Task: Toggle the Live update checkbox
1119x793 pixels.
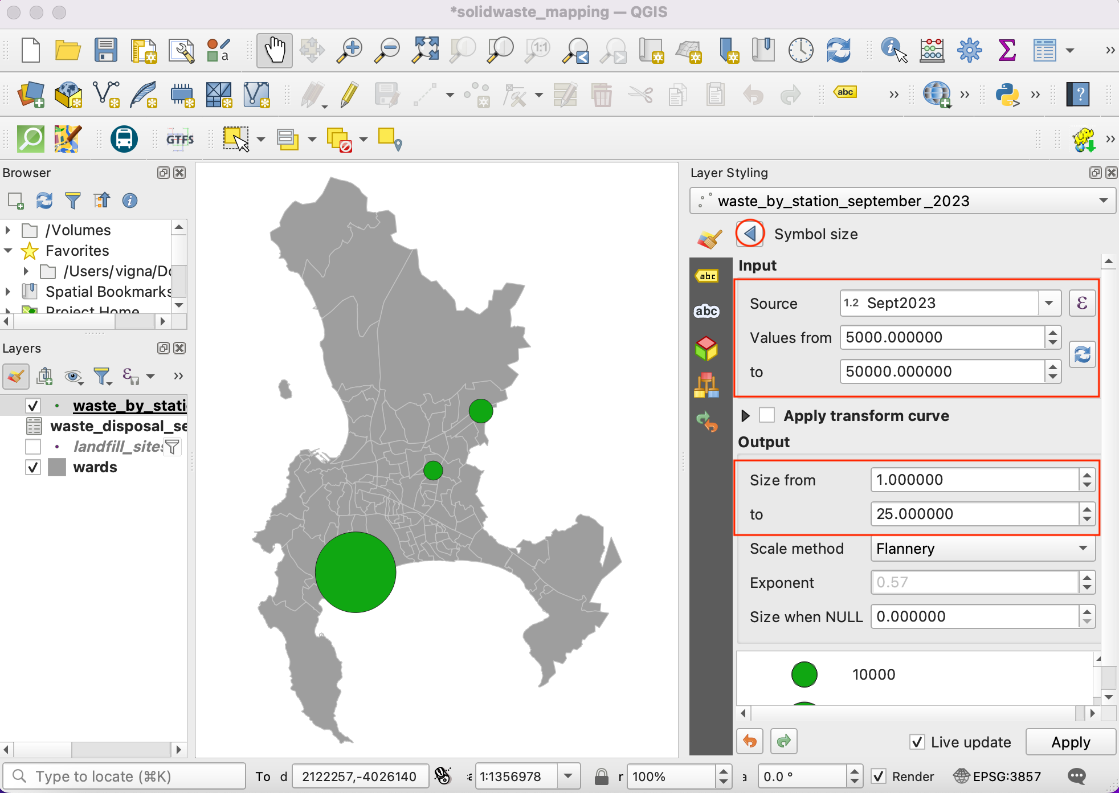Action: [917, 742]
